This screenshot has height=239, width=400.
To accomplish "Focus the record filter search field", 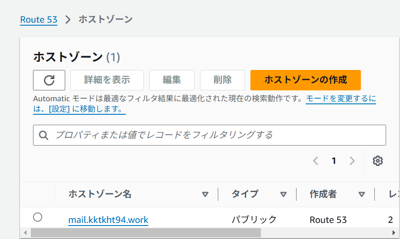I will pyautogui.click(x=210, y=135).
